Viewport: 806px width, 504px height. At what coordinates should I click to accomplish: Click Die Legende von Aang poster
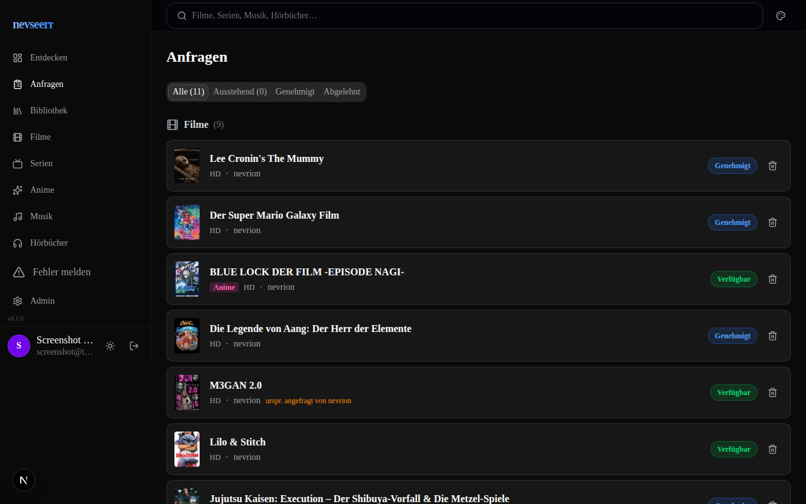[x=187, y=336]
